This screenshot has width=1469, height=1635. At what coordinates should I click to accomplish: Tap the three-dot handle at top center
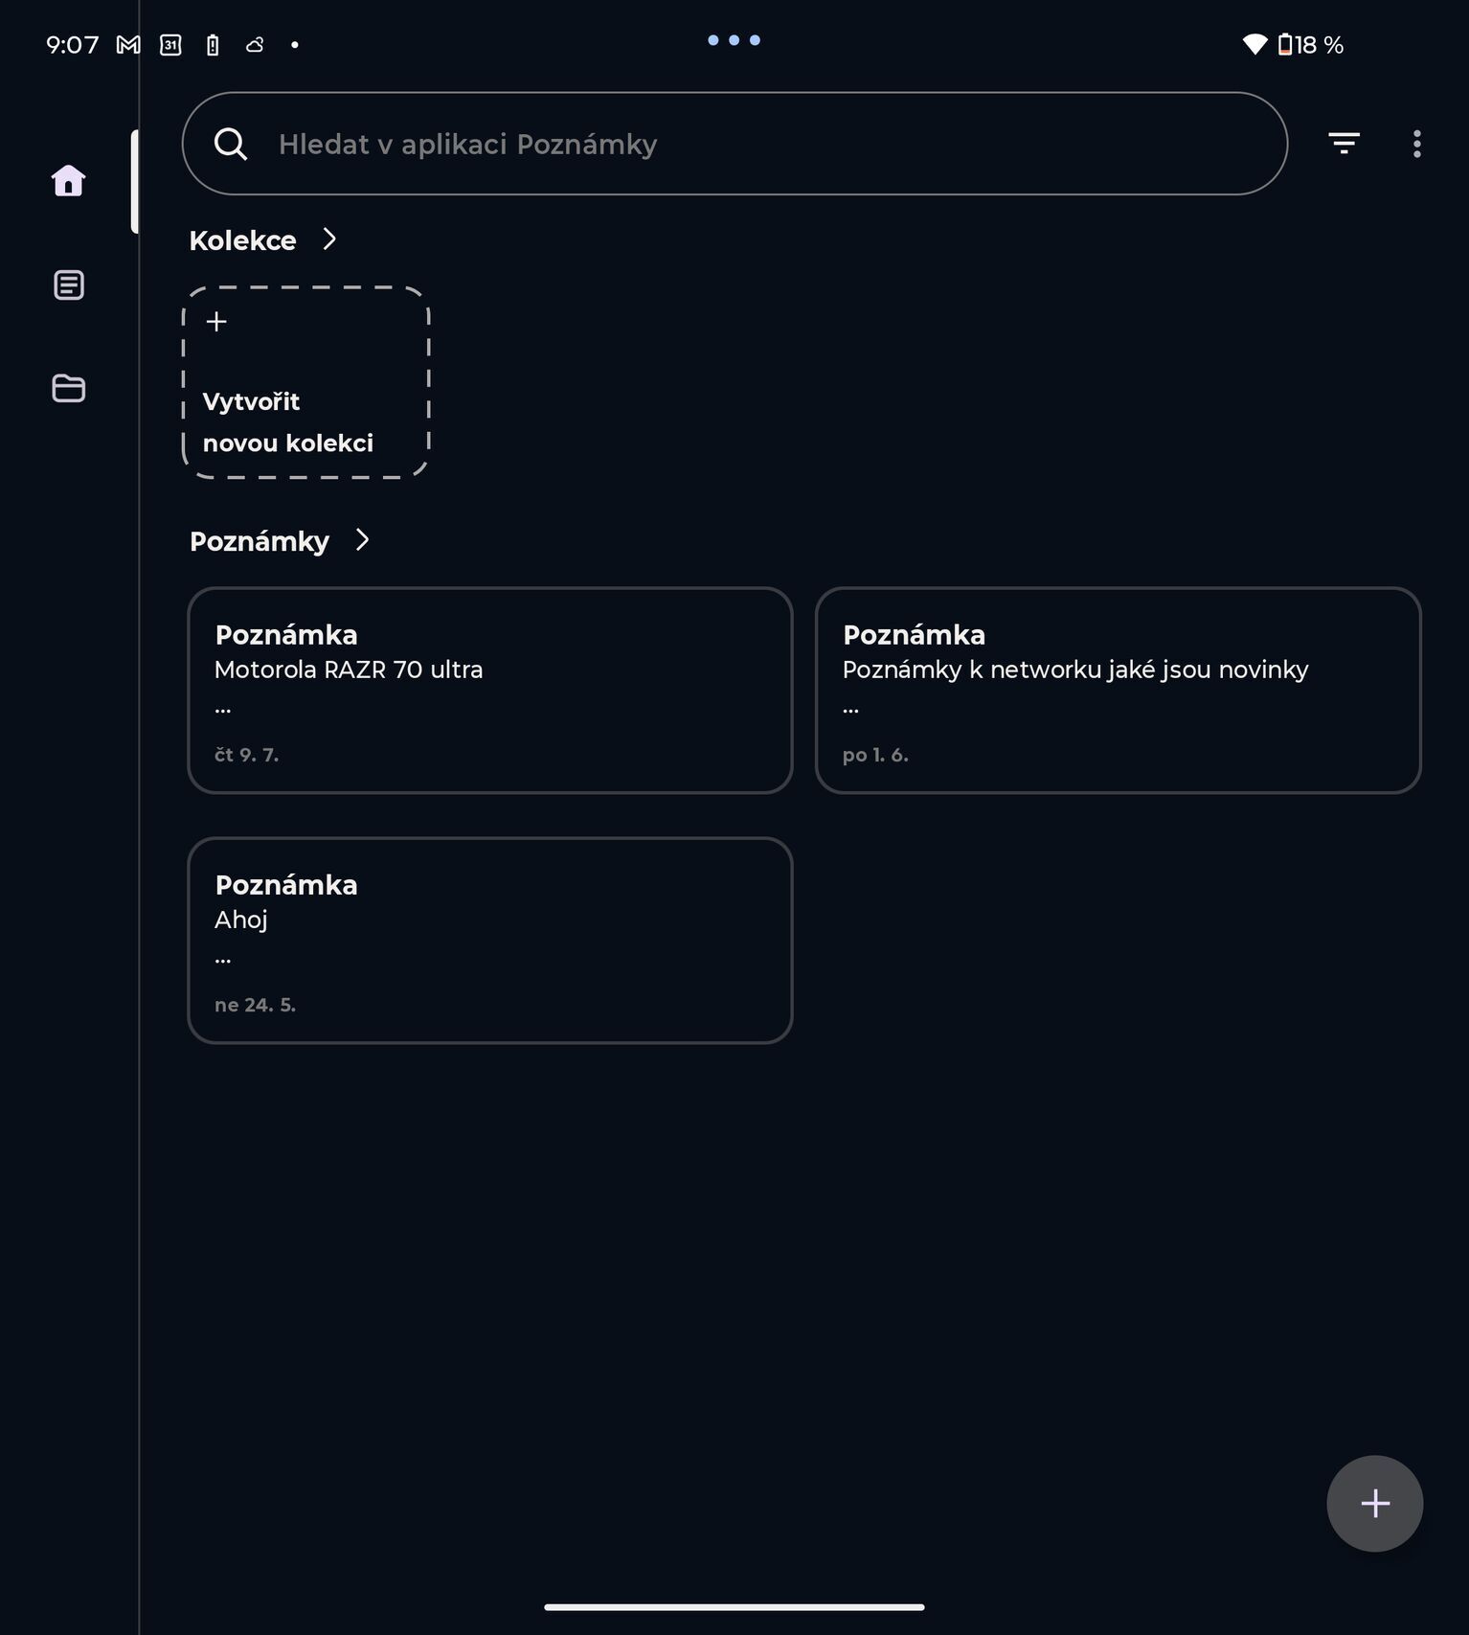coord(734,40)
